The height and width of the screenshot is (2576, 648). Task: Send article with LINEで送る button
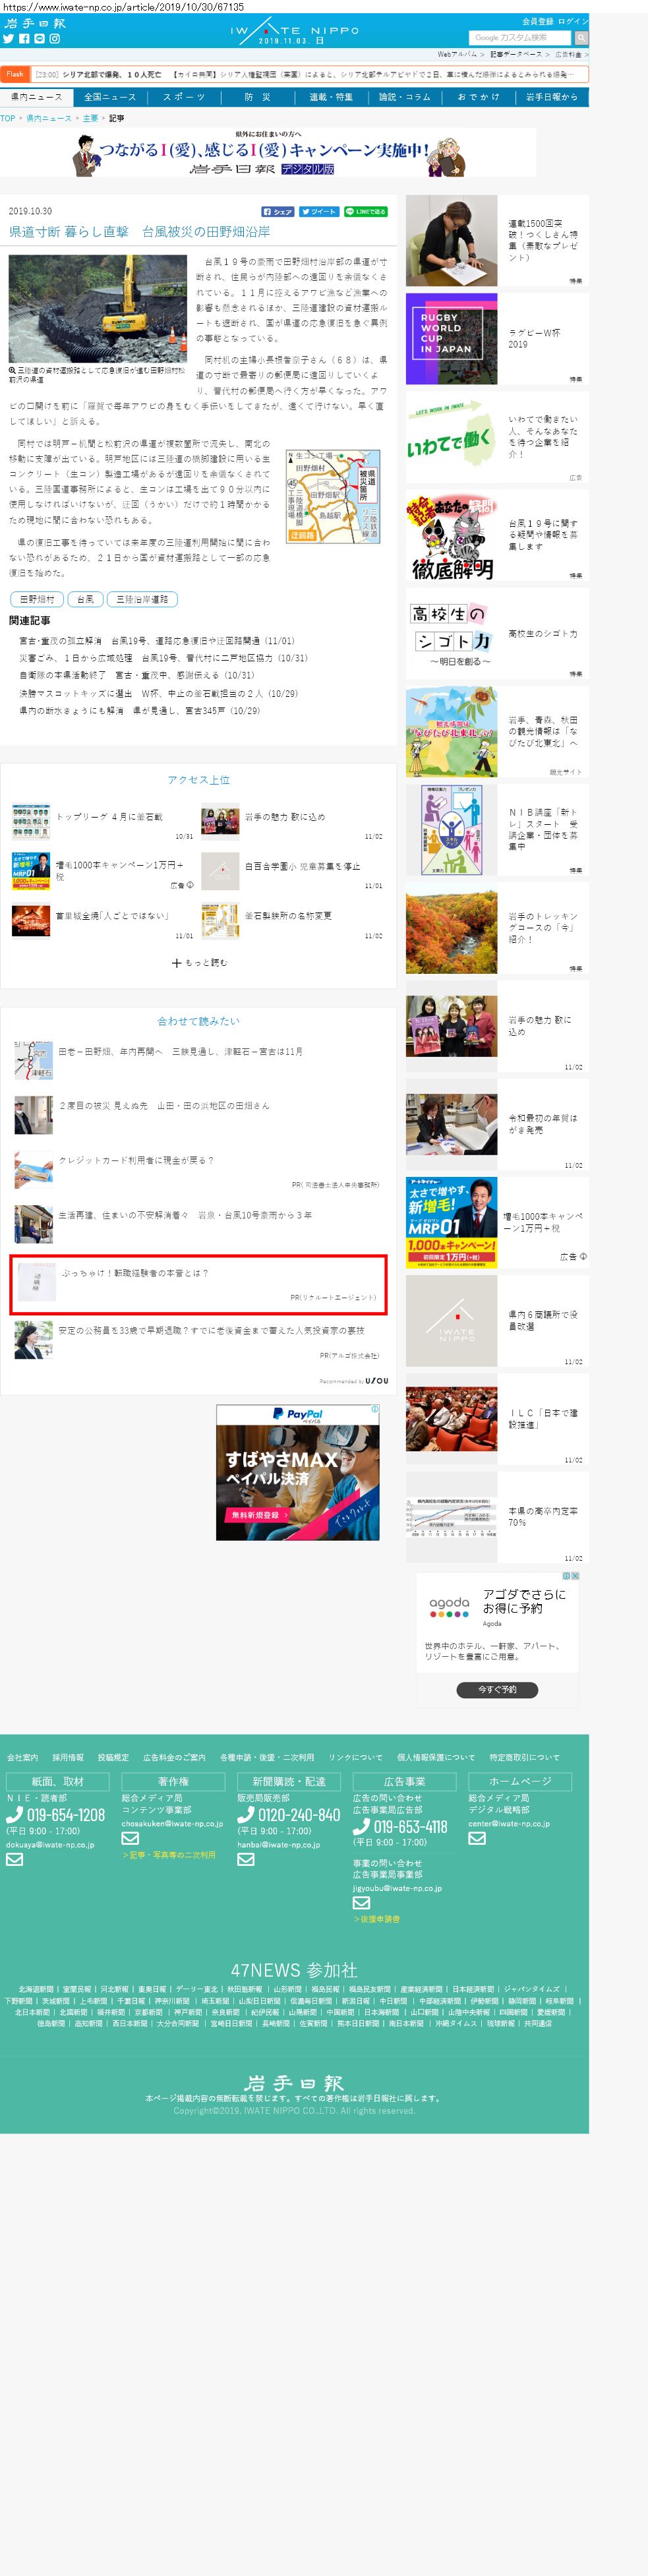[x=366, y=212]
